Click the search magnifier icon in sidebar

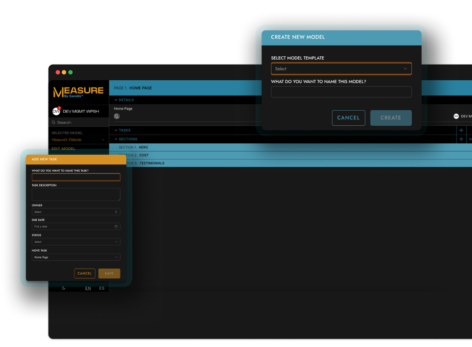[53, 122]
